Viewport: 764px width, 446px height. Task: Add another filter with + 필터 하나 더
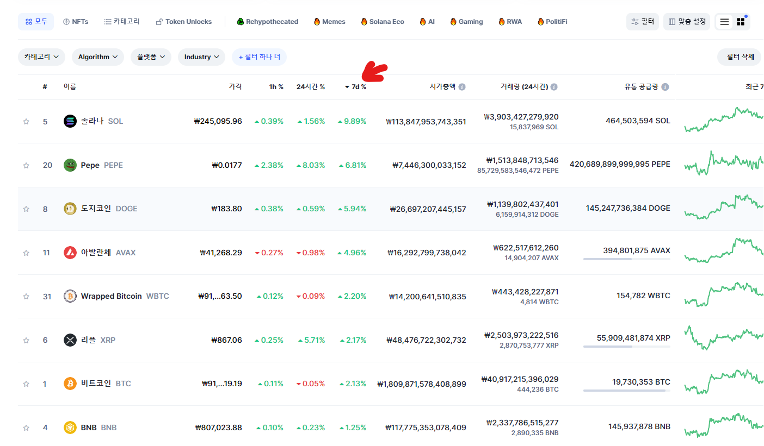259,57
